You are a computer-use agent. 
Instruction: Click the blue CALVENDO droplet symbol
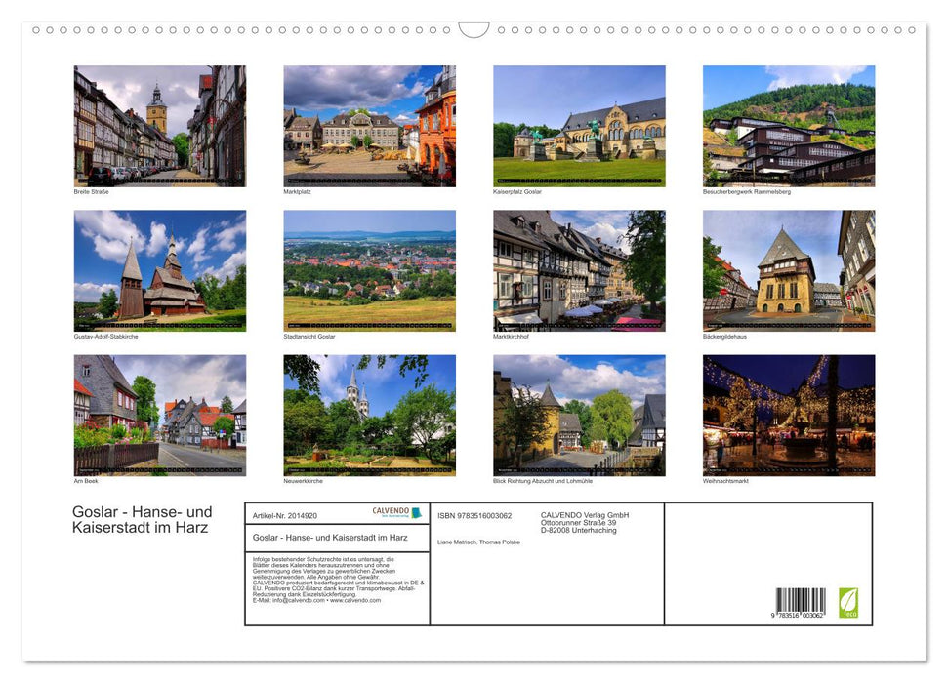[x=416, y=511]
